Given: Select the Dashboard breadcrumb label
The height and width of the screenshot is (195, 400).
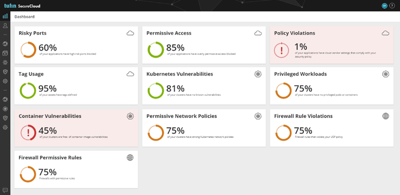Looking at the screenshot, I should 24,17.
